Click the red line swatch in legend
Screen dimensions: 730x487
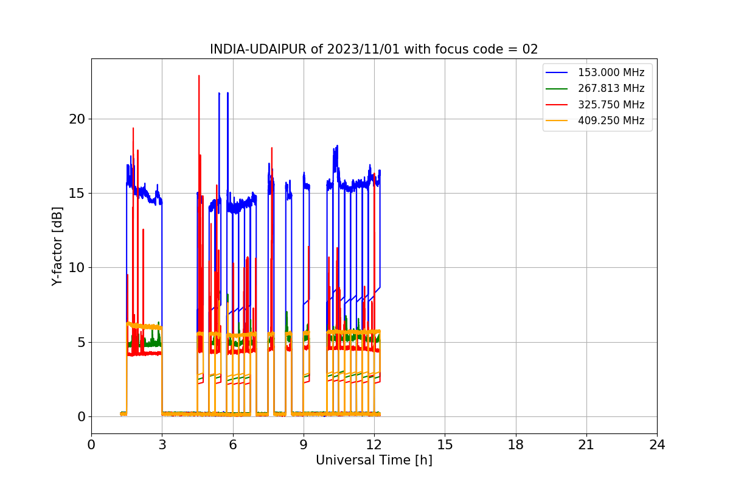[x=557, y=105]
